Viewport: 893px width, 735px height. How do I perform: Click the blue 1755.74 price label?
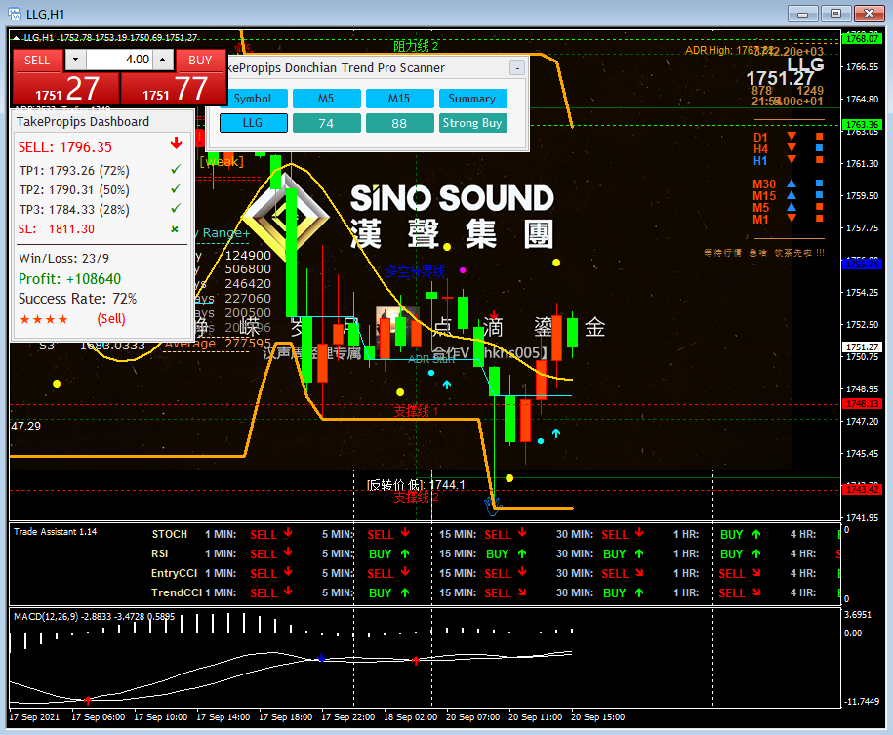tap(862, 265)
